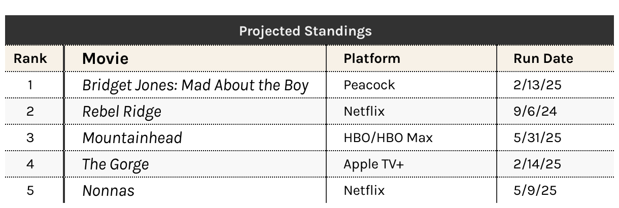Click the HBO/HBO Max platform cell
This screenshot has height=208, width=619.
coord(388,137)
